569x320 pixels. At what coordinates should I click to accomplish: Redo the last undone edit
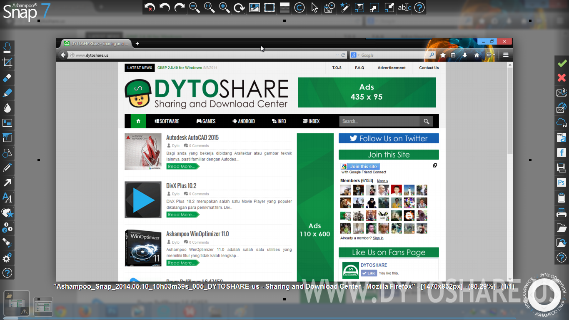[x=180, y=7]
